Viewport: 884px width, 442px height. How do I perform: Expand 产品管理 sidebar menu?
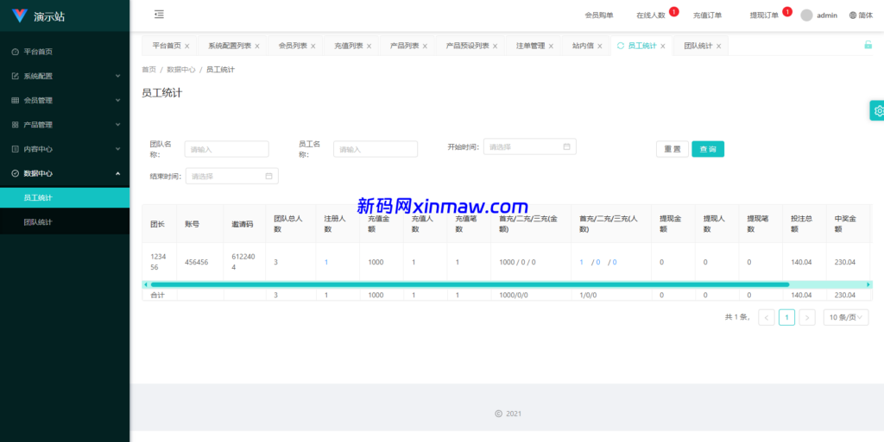tap(65, 125)
